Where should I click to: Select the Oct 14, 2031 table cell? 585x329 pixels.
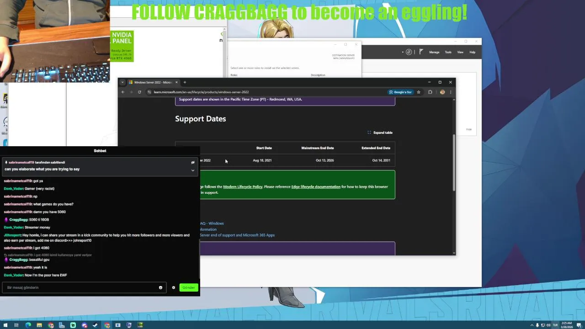pos(381,160)
